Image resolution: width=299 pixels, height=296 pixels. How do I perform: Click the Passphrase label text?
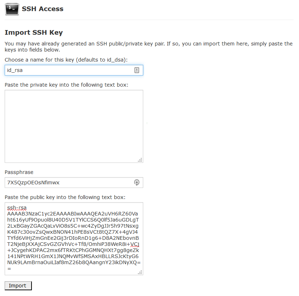pyautogui.click(x=19, y=172)
